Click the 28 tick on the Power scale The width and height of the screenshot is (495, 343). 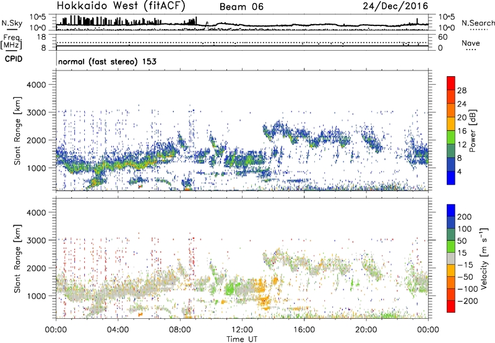(x=462, y=90)
